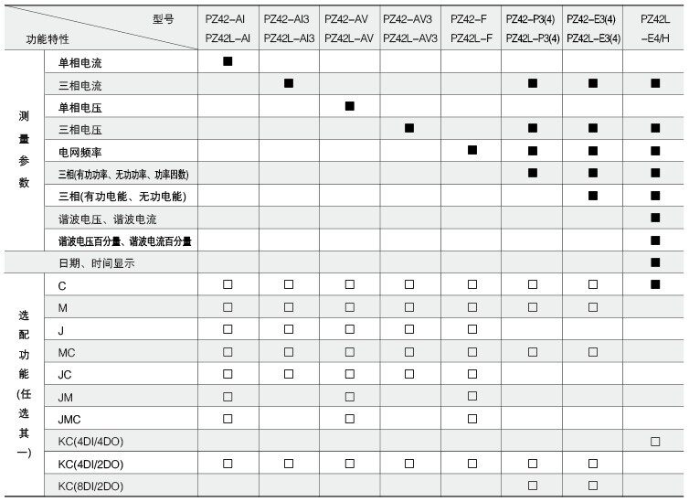Viewport: 689px width, 502px height.
Task: Tick KC(8DI/2DO) box under PZ42-P3(4)
Action: coord(533,486)
